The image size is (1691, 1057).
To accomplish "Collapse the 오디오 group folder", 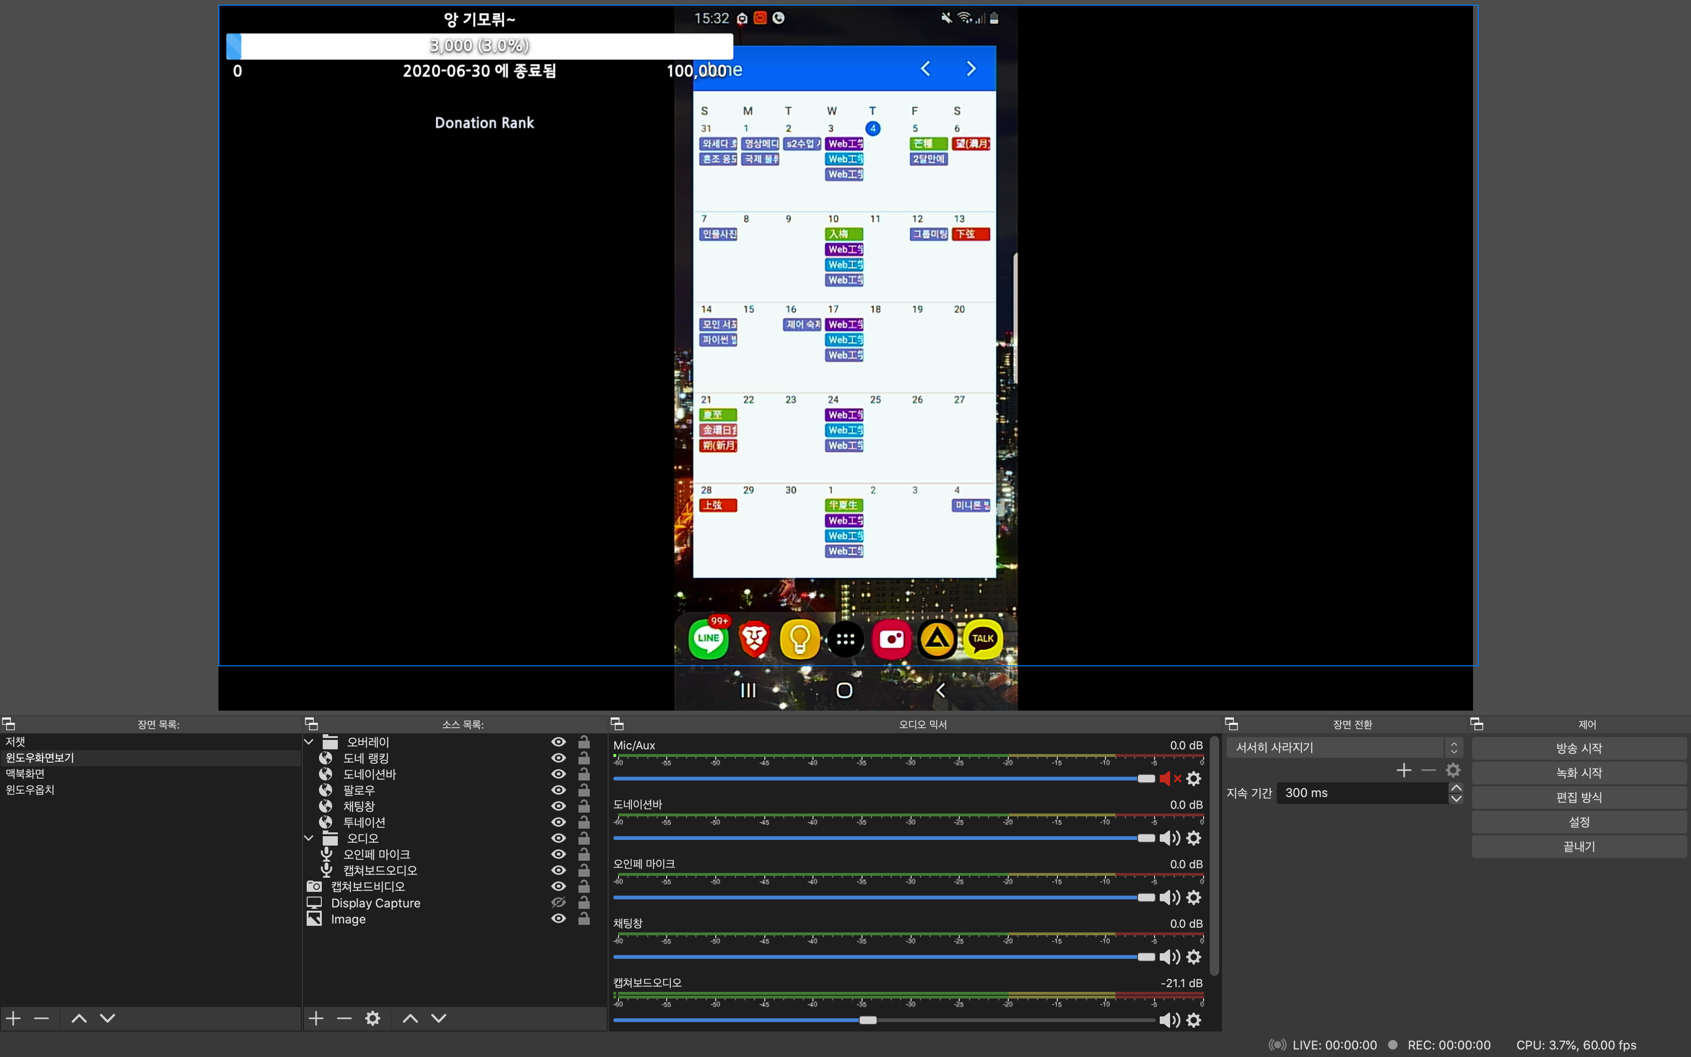I will click(x=309, y=838).
